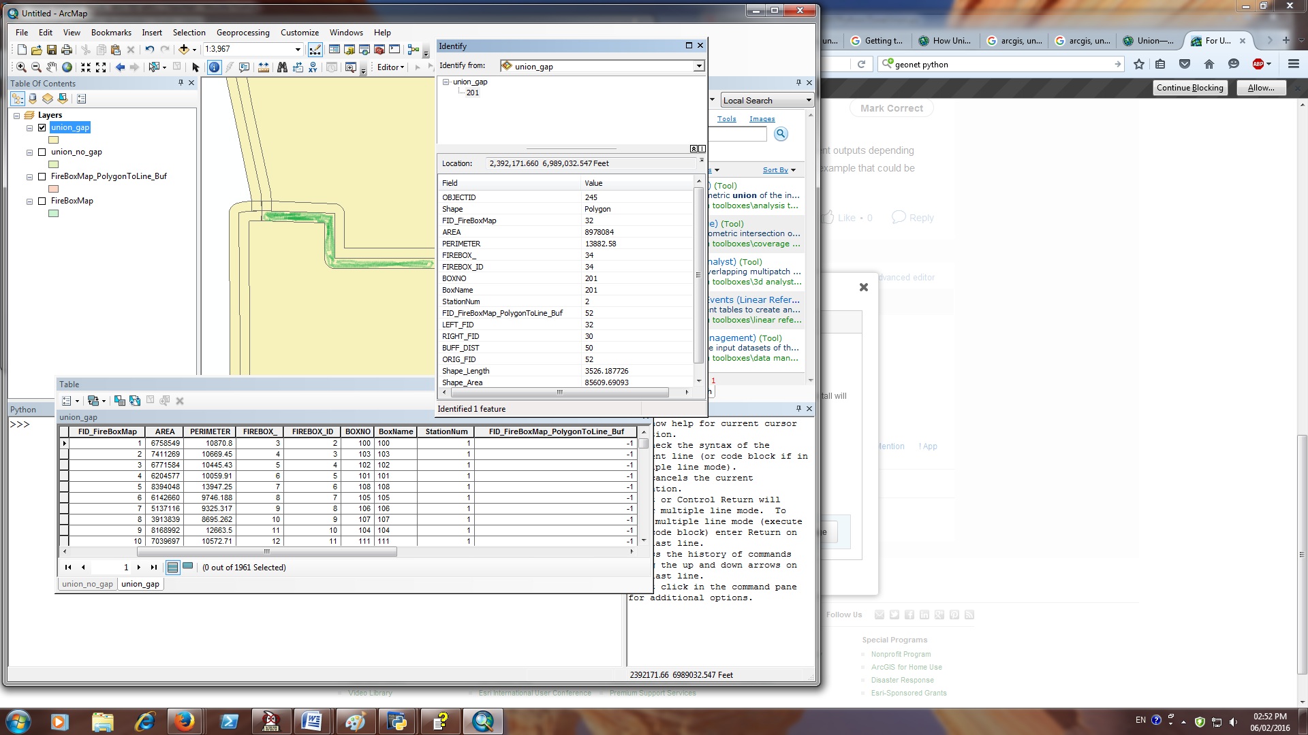This screenshot has width=1308, height=735.
Task: Switch TOC to List By Selection
Action: (63, 99)
